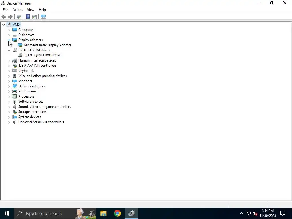Screen dimensions: 292x219
Task: Click the Computer category icon
Action: click(15, 30)
